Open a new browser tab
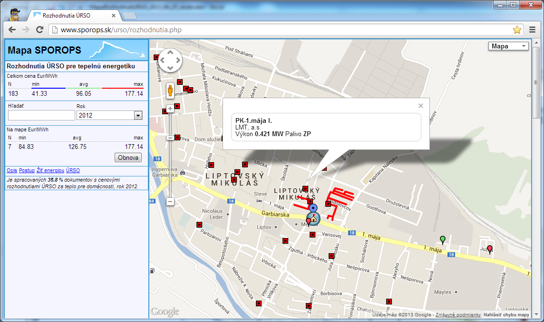The width and height of the screenshot is (544, 322). point(129,16)
